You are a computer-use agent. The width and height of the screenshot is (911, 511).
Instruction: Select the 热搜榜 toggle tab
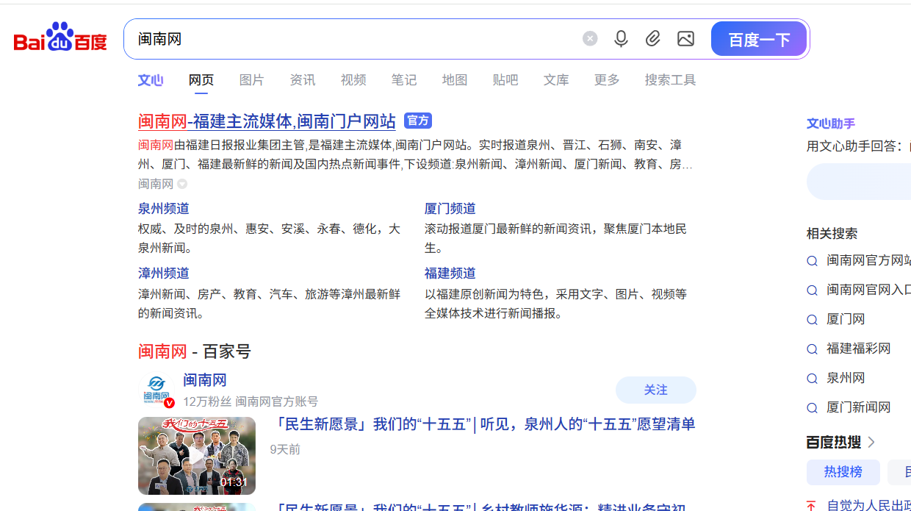[x=843, y=472]
